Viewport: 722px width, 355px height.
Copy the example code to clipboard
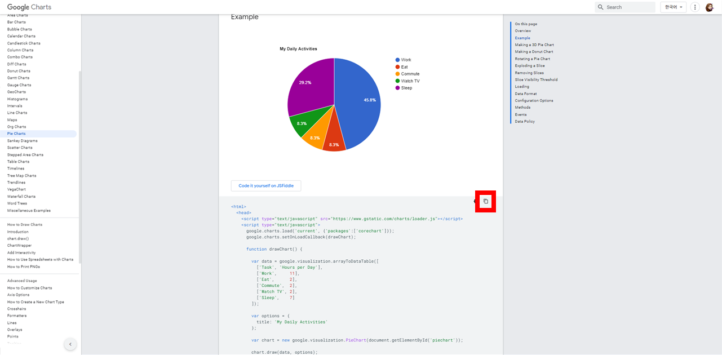coord(485,201)
